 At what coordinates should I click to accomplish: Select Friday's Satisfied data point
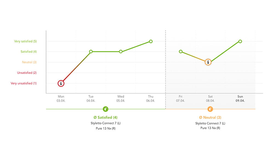(181, 51)
